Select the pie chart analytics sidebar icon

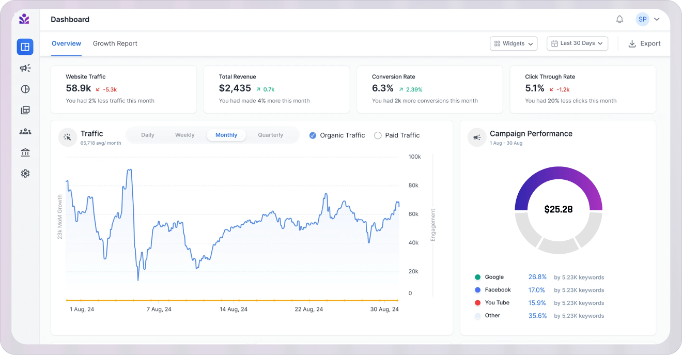pos(25,89)
